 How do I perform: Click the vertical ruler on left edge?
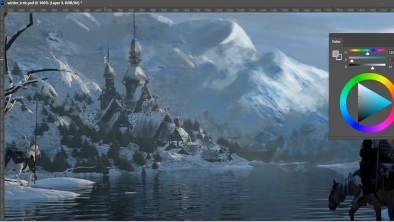(2, 116)
